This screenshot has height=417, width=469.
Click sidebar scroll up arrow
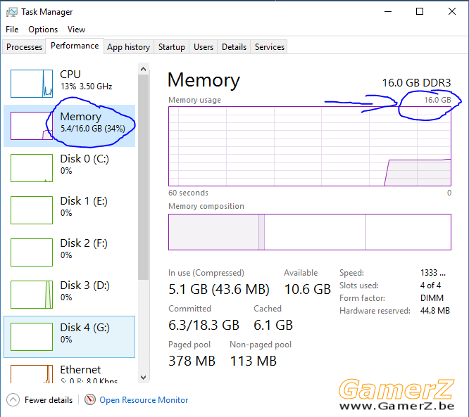(x=143, y=69)
